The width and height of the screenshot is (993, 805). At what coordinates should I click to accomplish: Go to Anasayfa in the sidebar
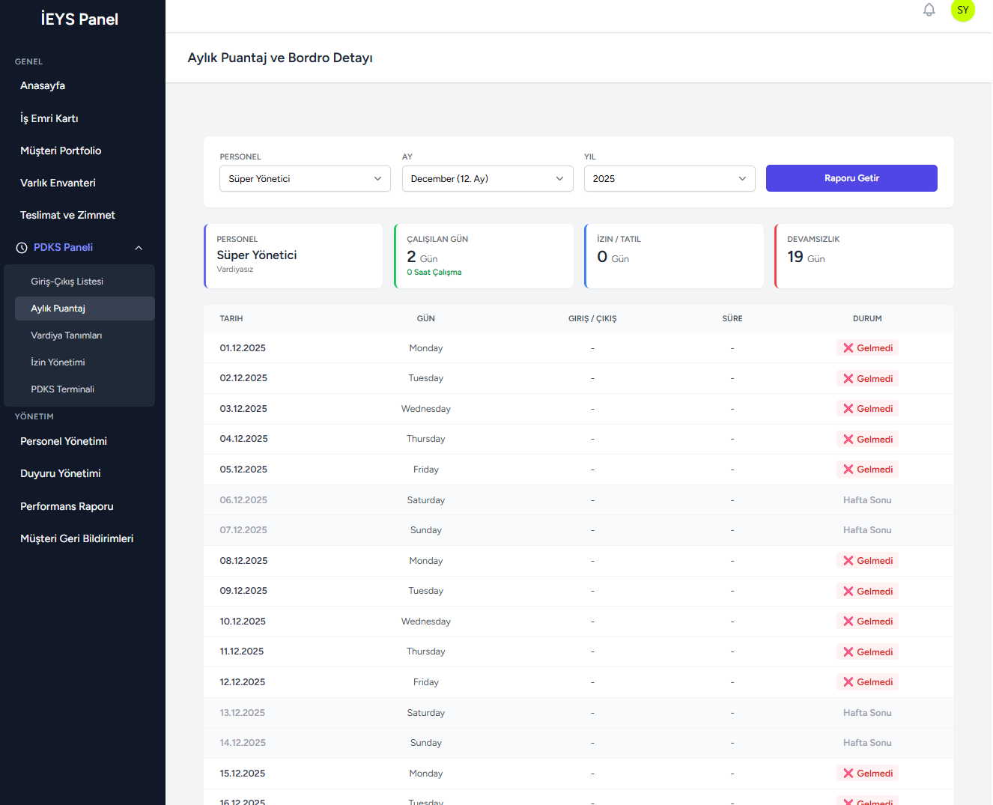(x=43, y=86)
